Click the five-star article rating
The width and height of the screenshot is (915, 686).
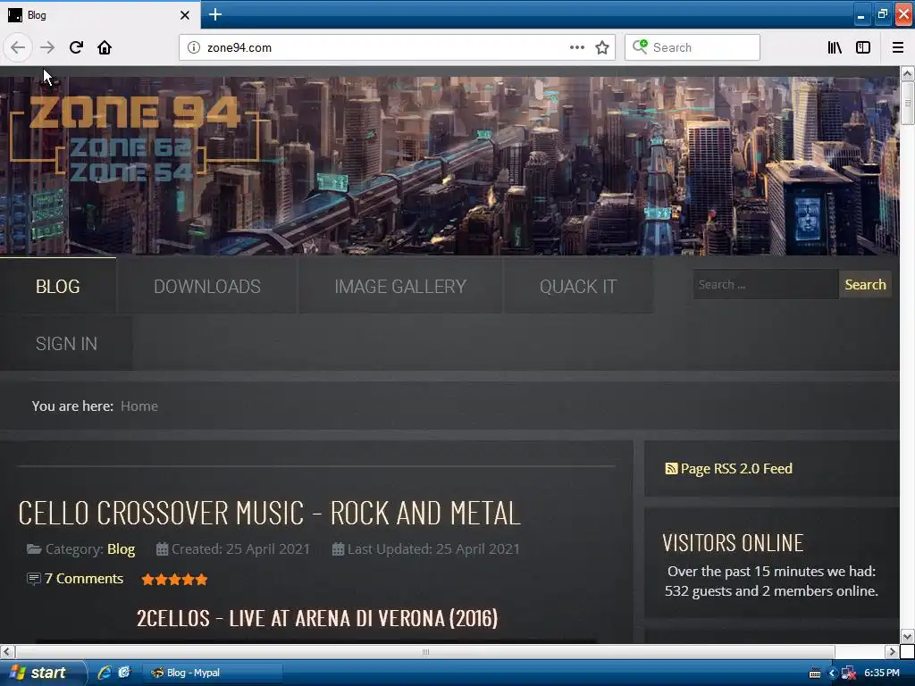[174, 579]
